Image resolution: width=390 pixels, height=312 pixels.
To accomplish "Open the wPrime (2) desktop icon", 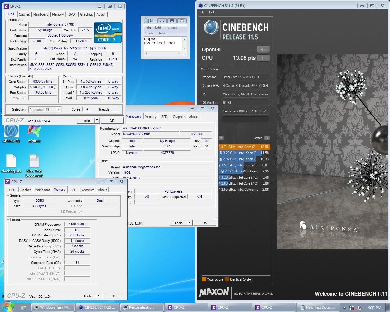I will tap(11, 134).
